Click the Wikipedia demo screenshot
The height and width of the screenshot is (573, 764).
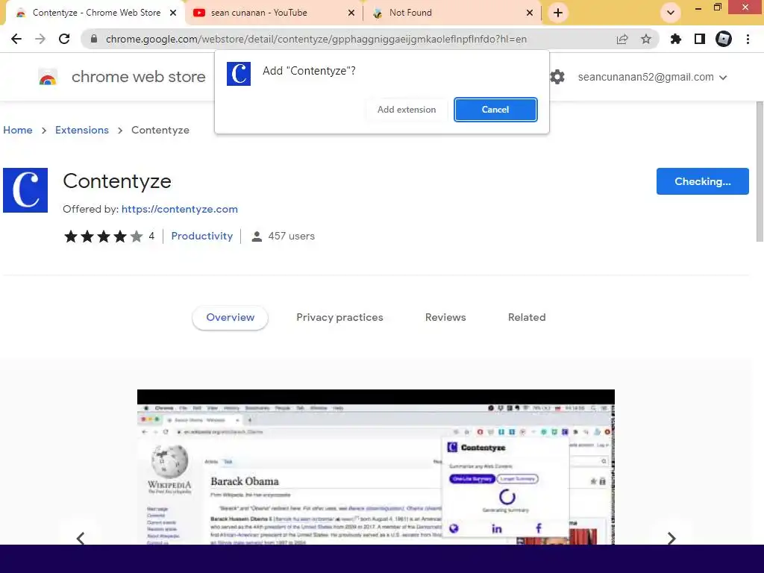click(376, 467)
